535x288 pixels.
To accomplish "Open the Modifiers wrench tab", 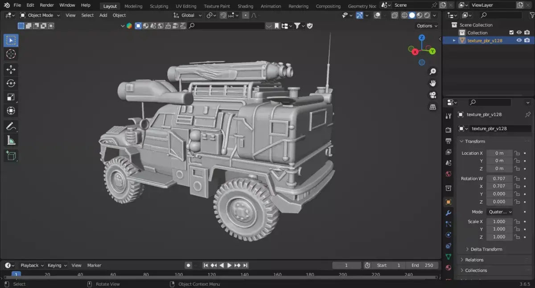I will pyautogui.click(x=449, y=213).
